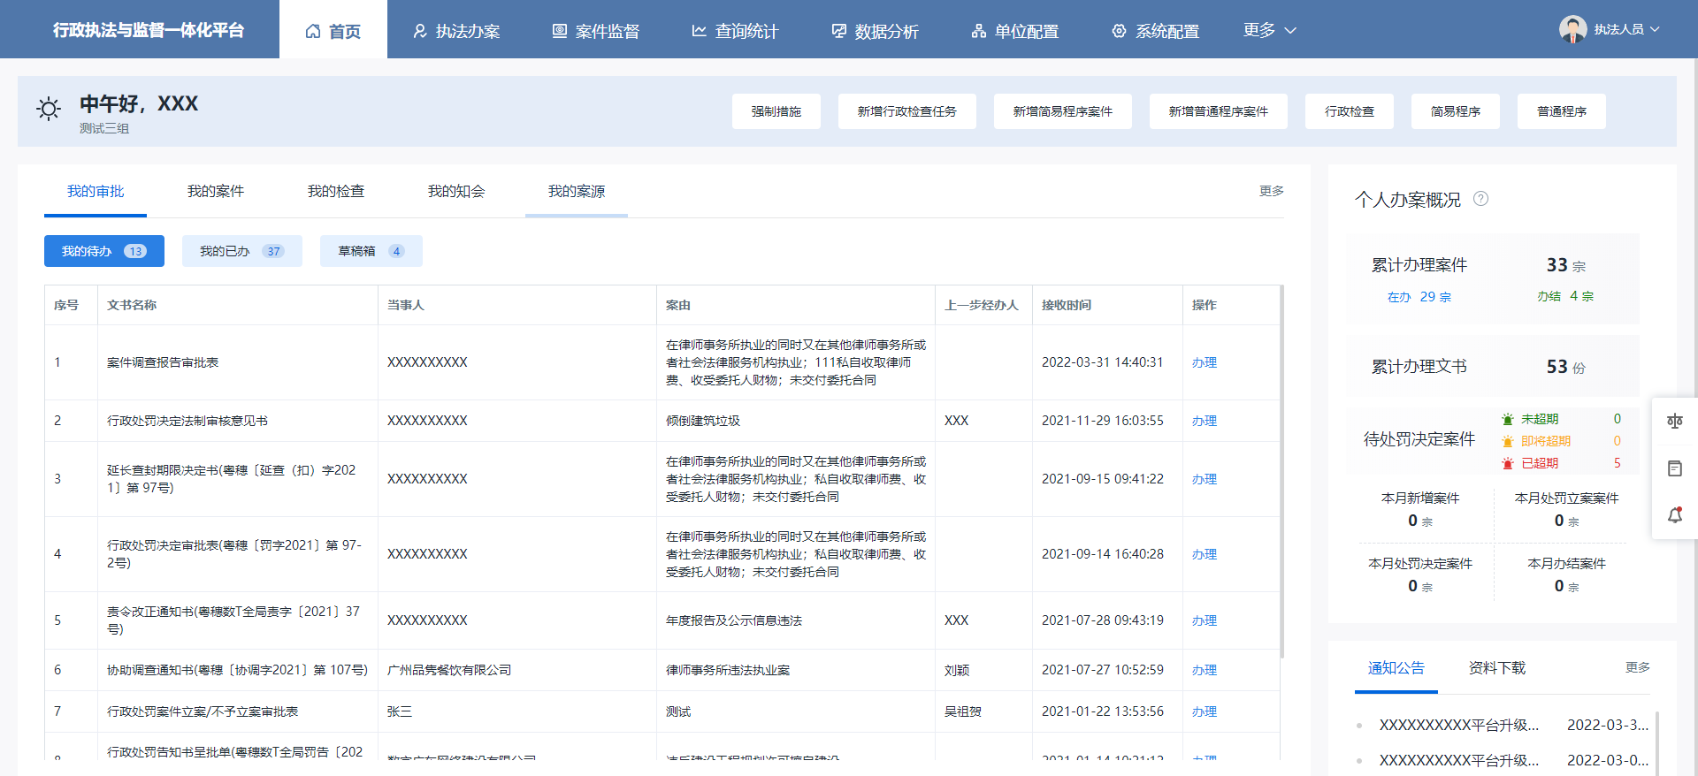The height and width of the screenshot is (776, 1698).
Task: Click the scales of justice floating icon
Action: click(x=1674, y=422)
